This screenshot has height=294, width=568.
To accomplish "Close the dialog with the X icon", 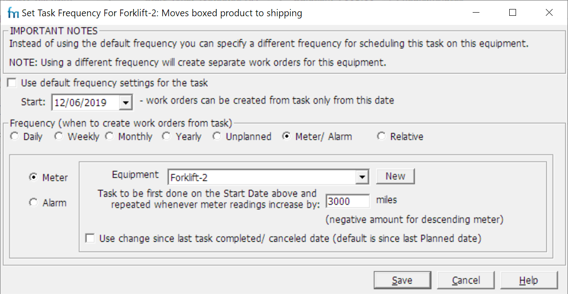I will [549, 13].
